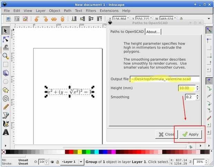Click the Output file text field
The image size is (214, 167).
[x=165, y=79]
